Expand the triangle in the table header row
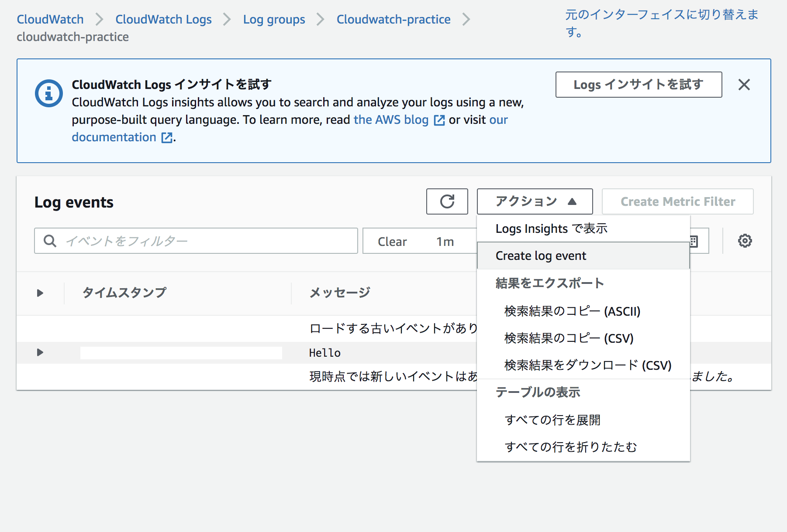The width and height of the screenshot is (787, 532). [40, 293]
